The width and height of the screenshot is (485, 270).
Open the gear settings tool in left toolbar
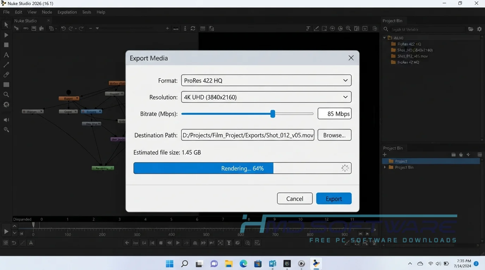pos(6,104)
